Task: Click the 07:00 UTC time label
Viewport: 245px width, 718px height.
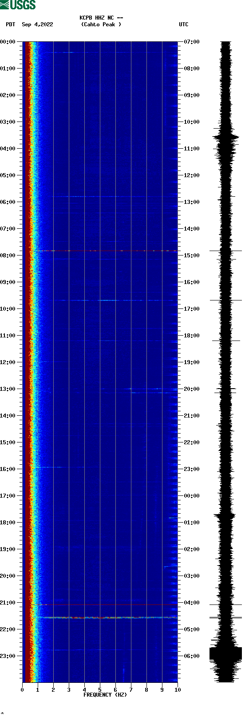Action: point(192,42)
